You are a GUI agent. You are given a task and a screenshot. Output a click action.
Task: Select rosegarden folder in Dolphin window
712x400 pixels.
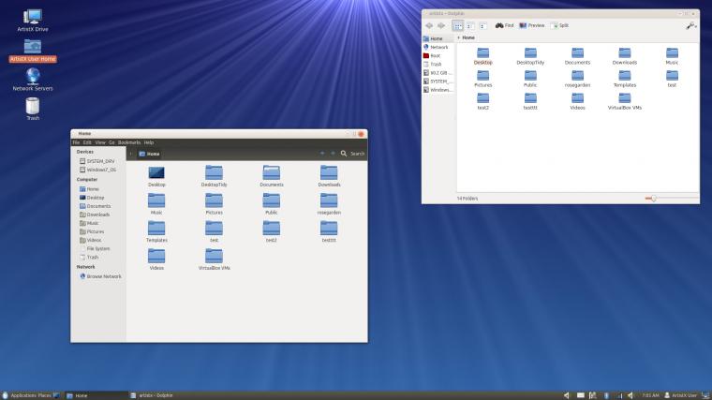tap(578, 79)
